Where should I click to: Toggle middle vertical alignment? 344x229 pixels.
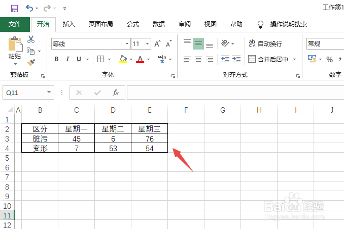198,43
